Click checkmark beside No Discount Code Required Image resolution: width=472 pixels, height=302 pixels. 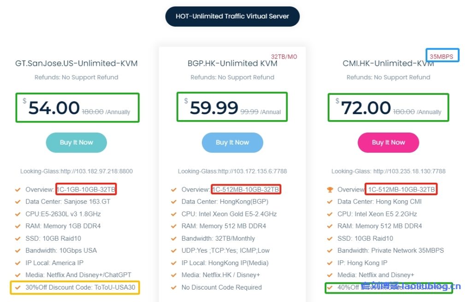174,287
